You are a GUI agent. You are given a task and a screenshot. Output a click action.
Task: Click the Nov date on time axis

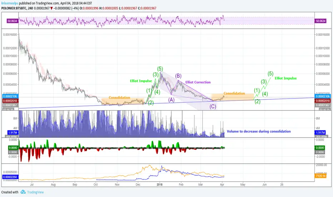point(117,184)
